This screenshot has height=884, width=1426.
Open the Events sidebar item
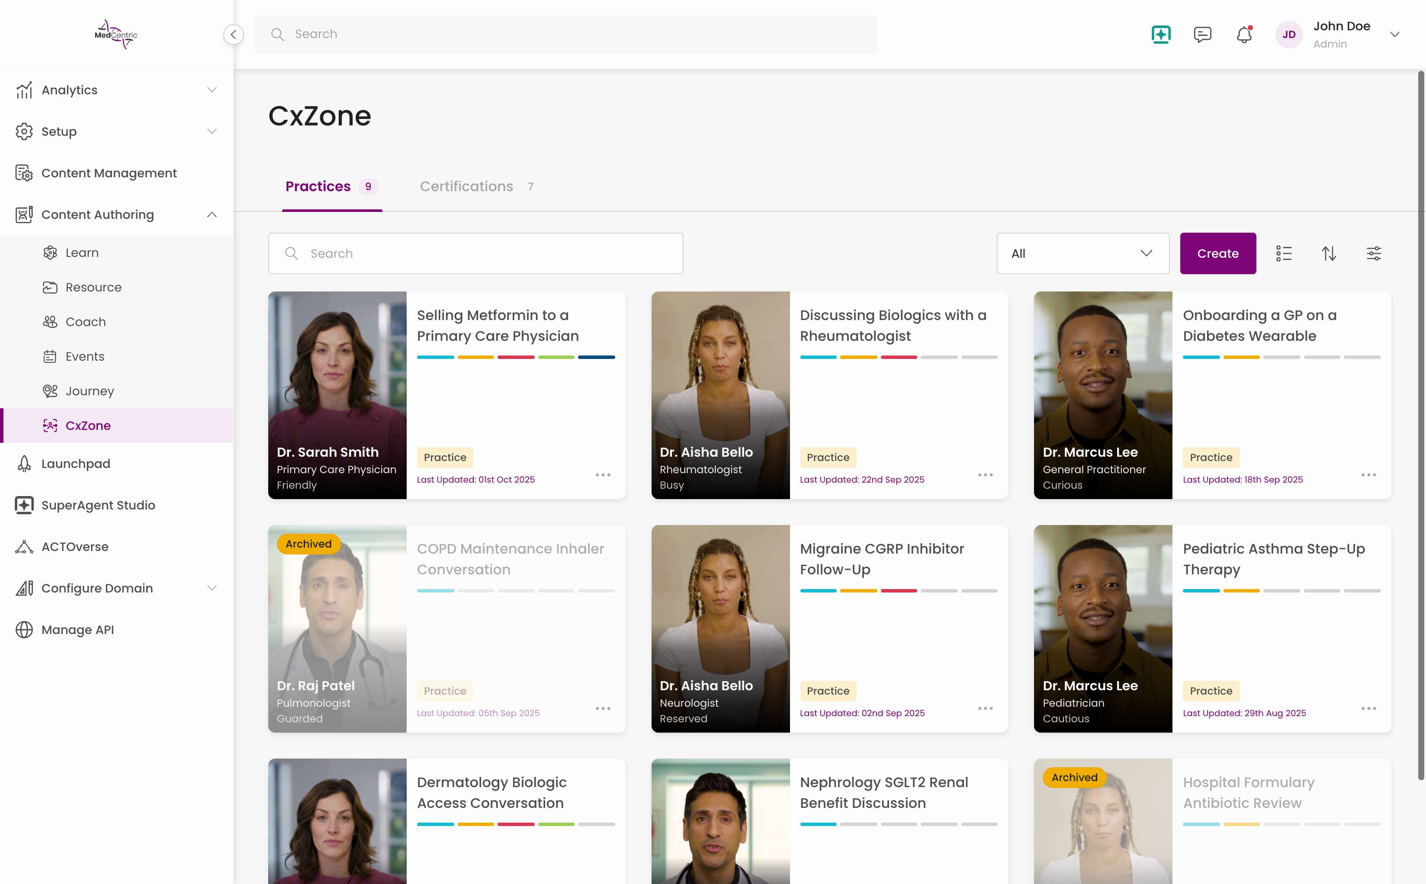click(117, 356)
